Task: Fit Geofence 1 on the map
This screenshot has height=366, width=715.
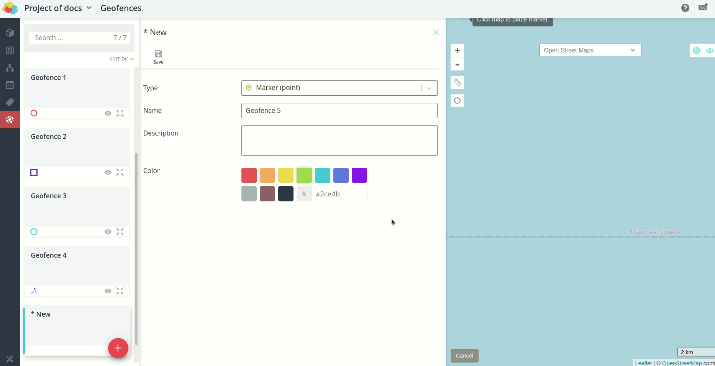Action: pyautogui.click(x=120, y=113)
